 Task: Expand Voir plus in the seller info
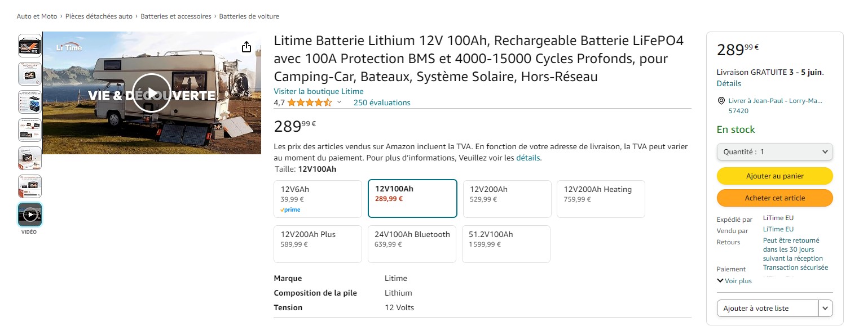pyautogui.click(x=734, y=280)
